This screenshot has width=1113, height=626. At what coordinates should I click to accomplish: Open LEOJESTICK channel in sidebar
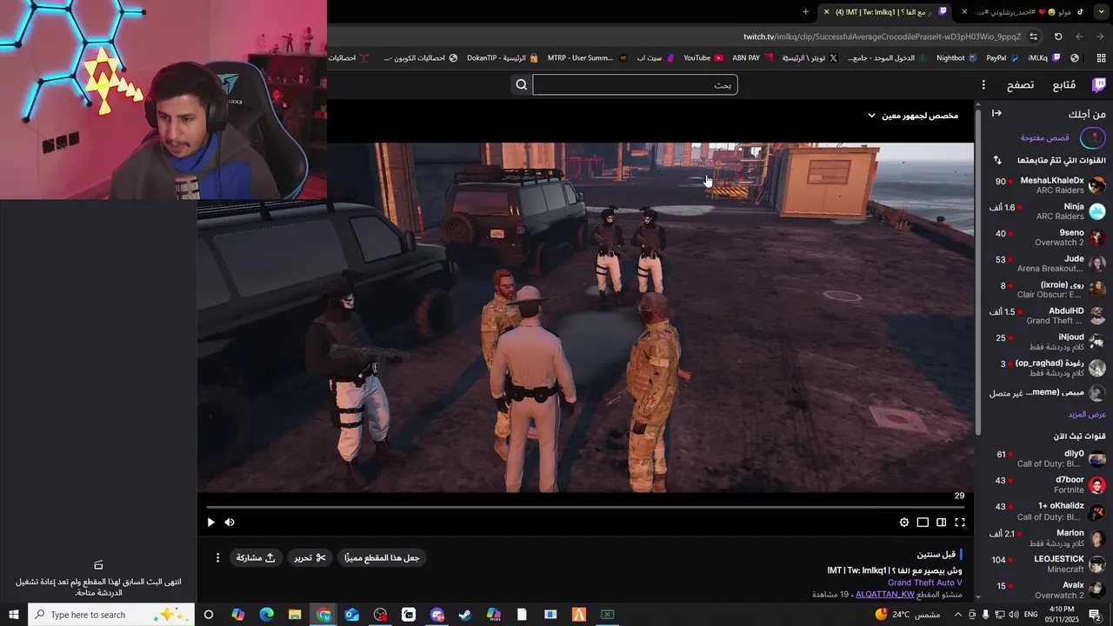pyautogui.click(x=1049, y=563)
